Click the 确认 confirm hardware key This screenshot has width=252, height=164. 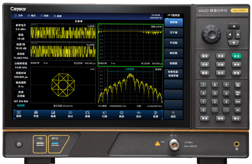236,118
